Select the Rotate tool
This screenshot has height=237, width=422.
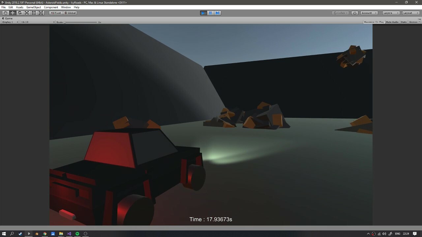(x=20, y=13)
